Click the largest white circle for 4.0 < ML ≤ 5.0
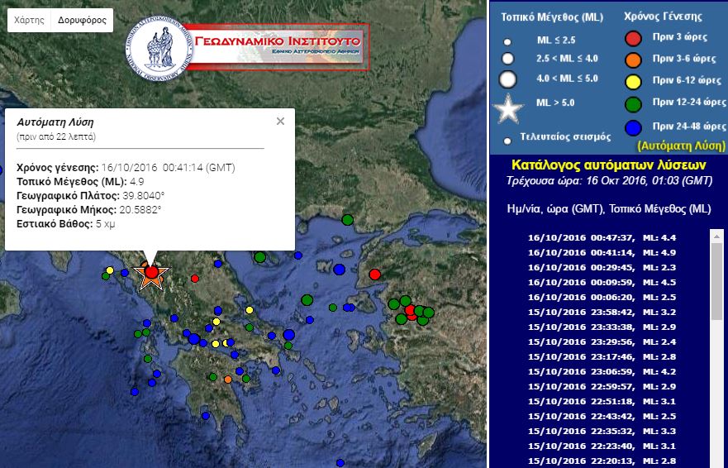 508,79
